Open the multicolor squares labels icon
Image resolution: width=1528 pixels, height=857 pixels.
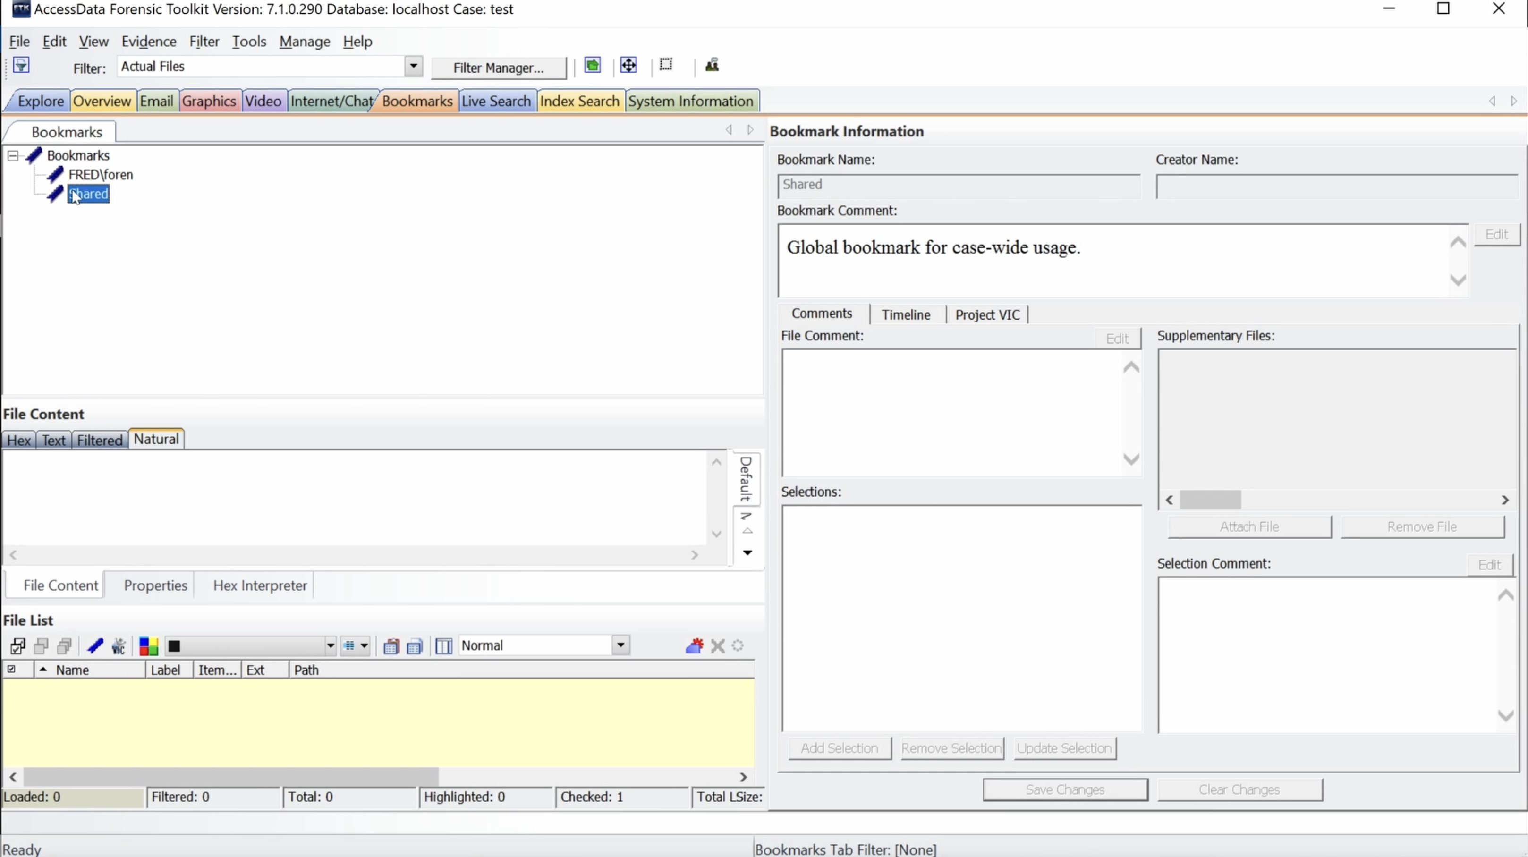click(148, 646)
